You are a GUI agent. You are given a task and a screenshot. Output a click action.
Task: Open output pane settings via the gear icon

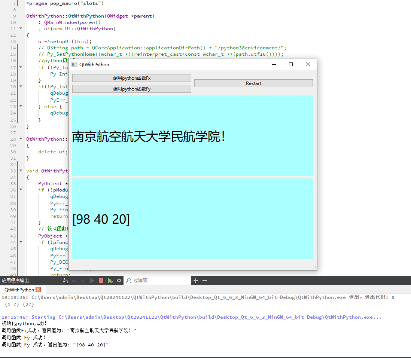[x=119, y=280]
